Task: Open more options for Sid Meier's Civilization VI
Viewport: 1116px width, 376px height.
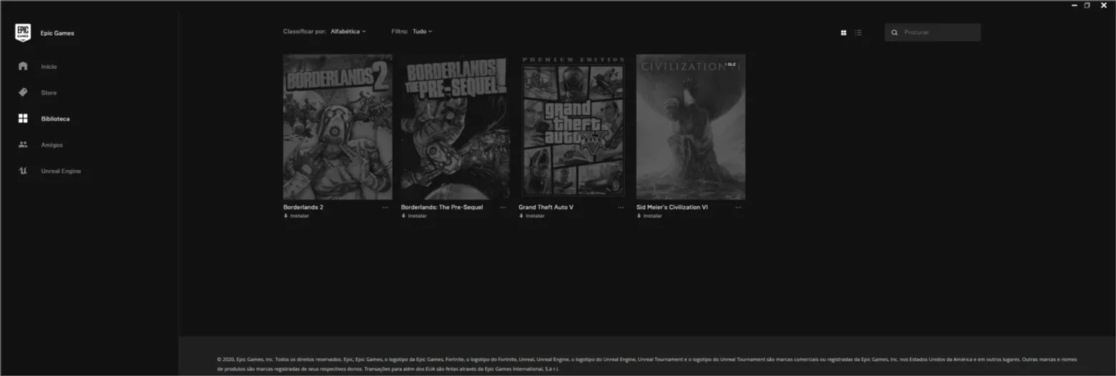Action: click(738, 207)
